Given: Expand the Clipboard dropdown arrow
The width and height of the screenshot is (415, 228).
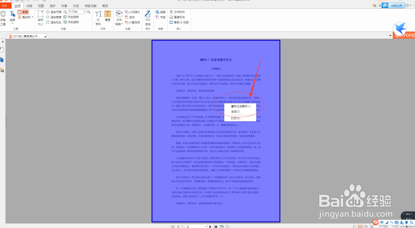Looking at the screenshot, I should pos(32,17).
